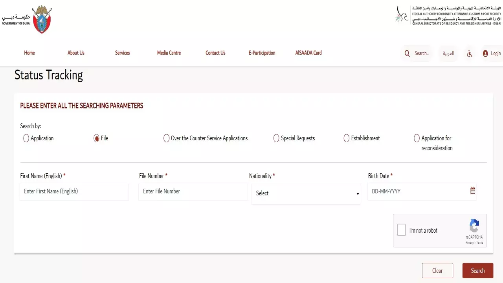Choose the Establishment search option
503x283 pixels.
click(346, 138)
